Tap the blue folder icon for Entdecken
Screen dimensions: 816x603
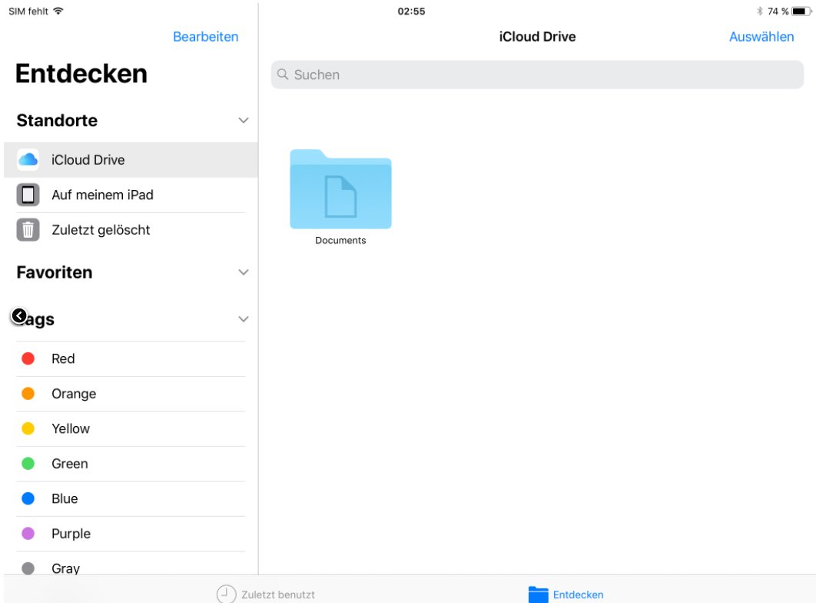pos(538,594)
